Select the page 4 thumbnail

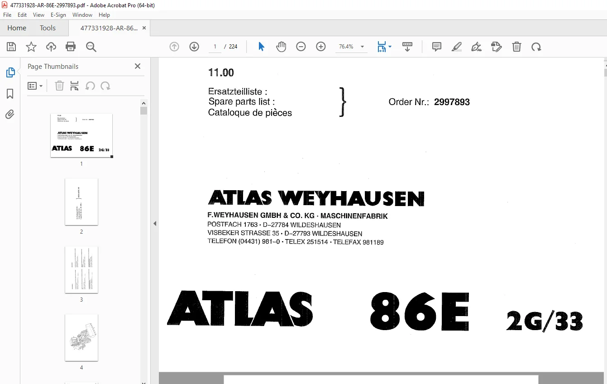[x=81, y=337]
